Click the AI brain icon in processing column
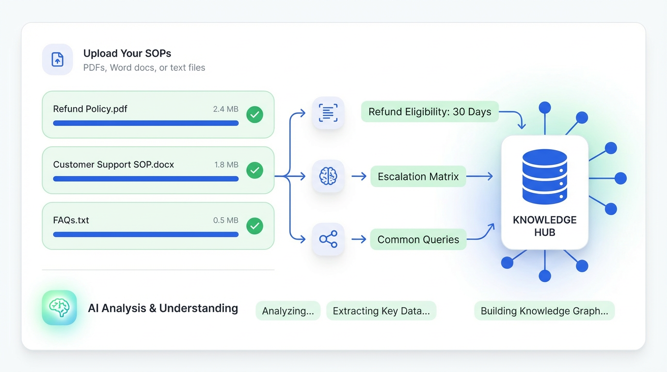Screen dimensions: 667x372 pyautogui.click(x=328, y=176)
